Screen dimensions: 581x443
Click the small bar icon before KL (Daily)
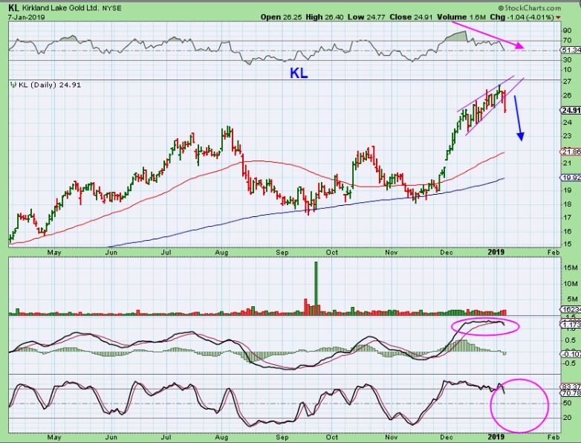(x=13, y=85)
